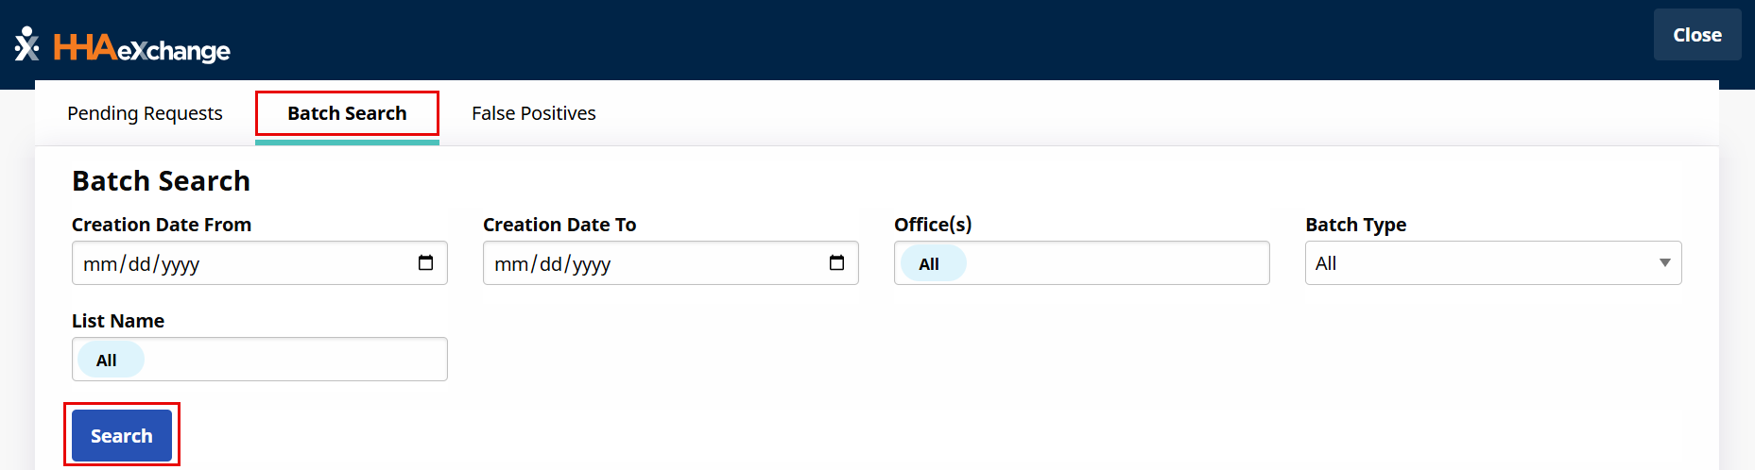Click month segment of Creation Date To
Screen dimensions: 1755x470
click(511, 264)
